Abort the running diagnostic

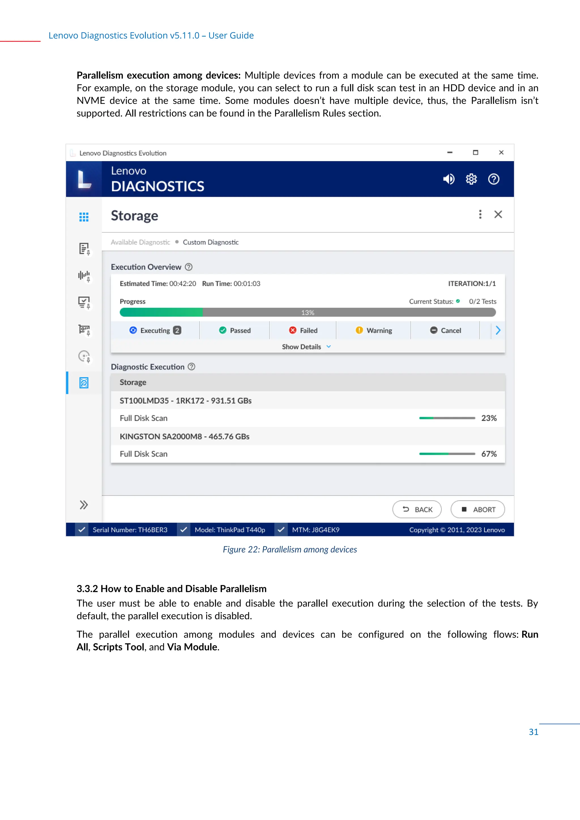coord(477,509)
